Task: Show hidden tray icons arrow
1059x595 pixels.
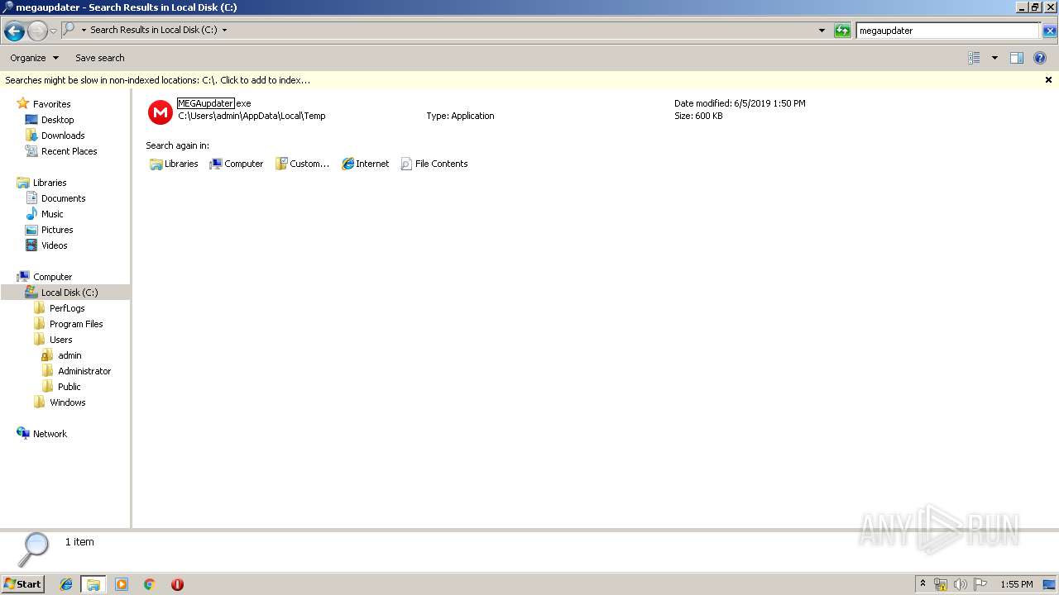Action: [x=922, y=584]
